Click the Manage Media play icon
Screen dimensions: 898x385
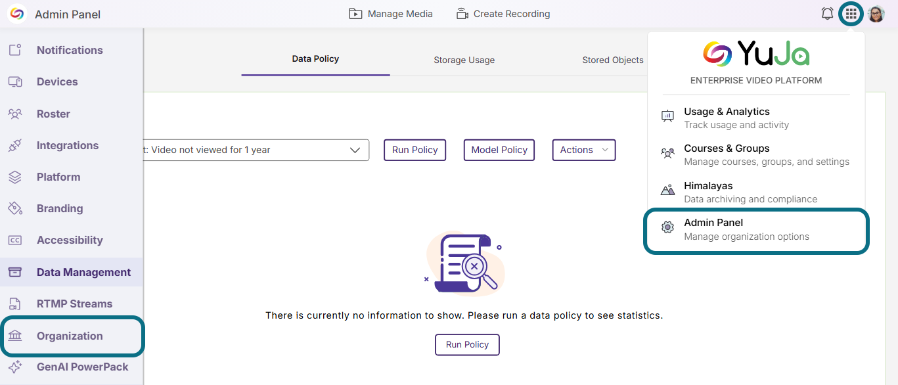355,14
